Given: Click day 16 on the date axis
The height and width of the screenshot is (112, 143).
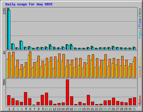Looking at the screenshot, I should (x=71, y=109).
